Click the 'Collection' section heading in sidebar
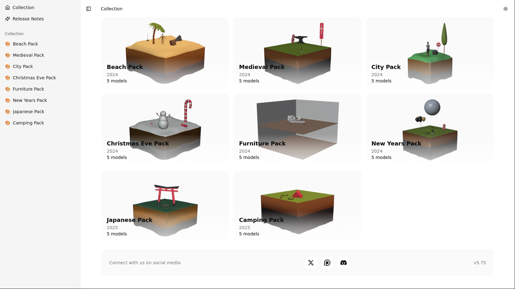 (14, 34)
